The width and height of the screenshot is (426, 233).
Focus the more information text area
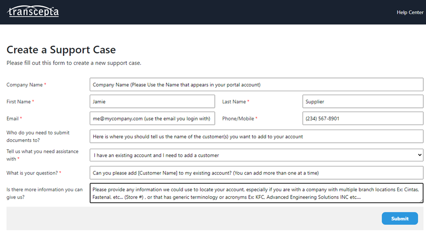(x=256, y=193)
